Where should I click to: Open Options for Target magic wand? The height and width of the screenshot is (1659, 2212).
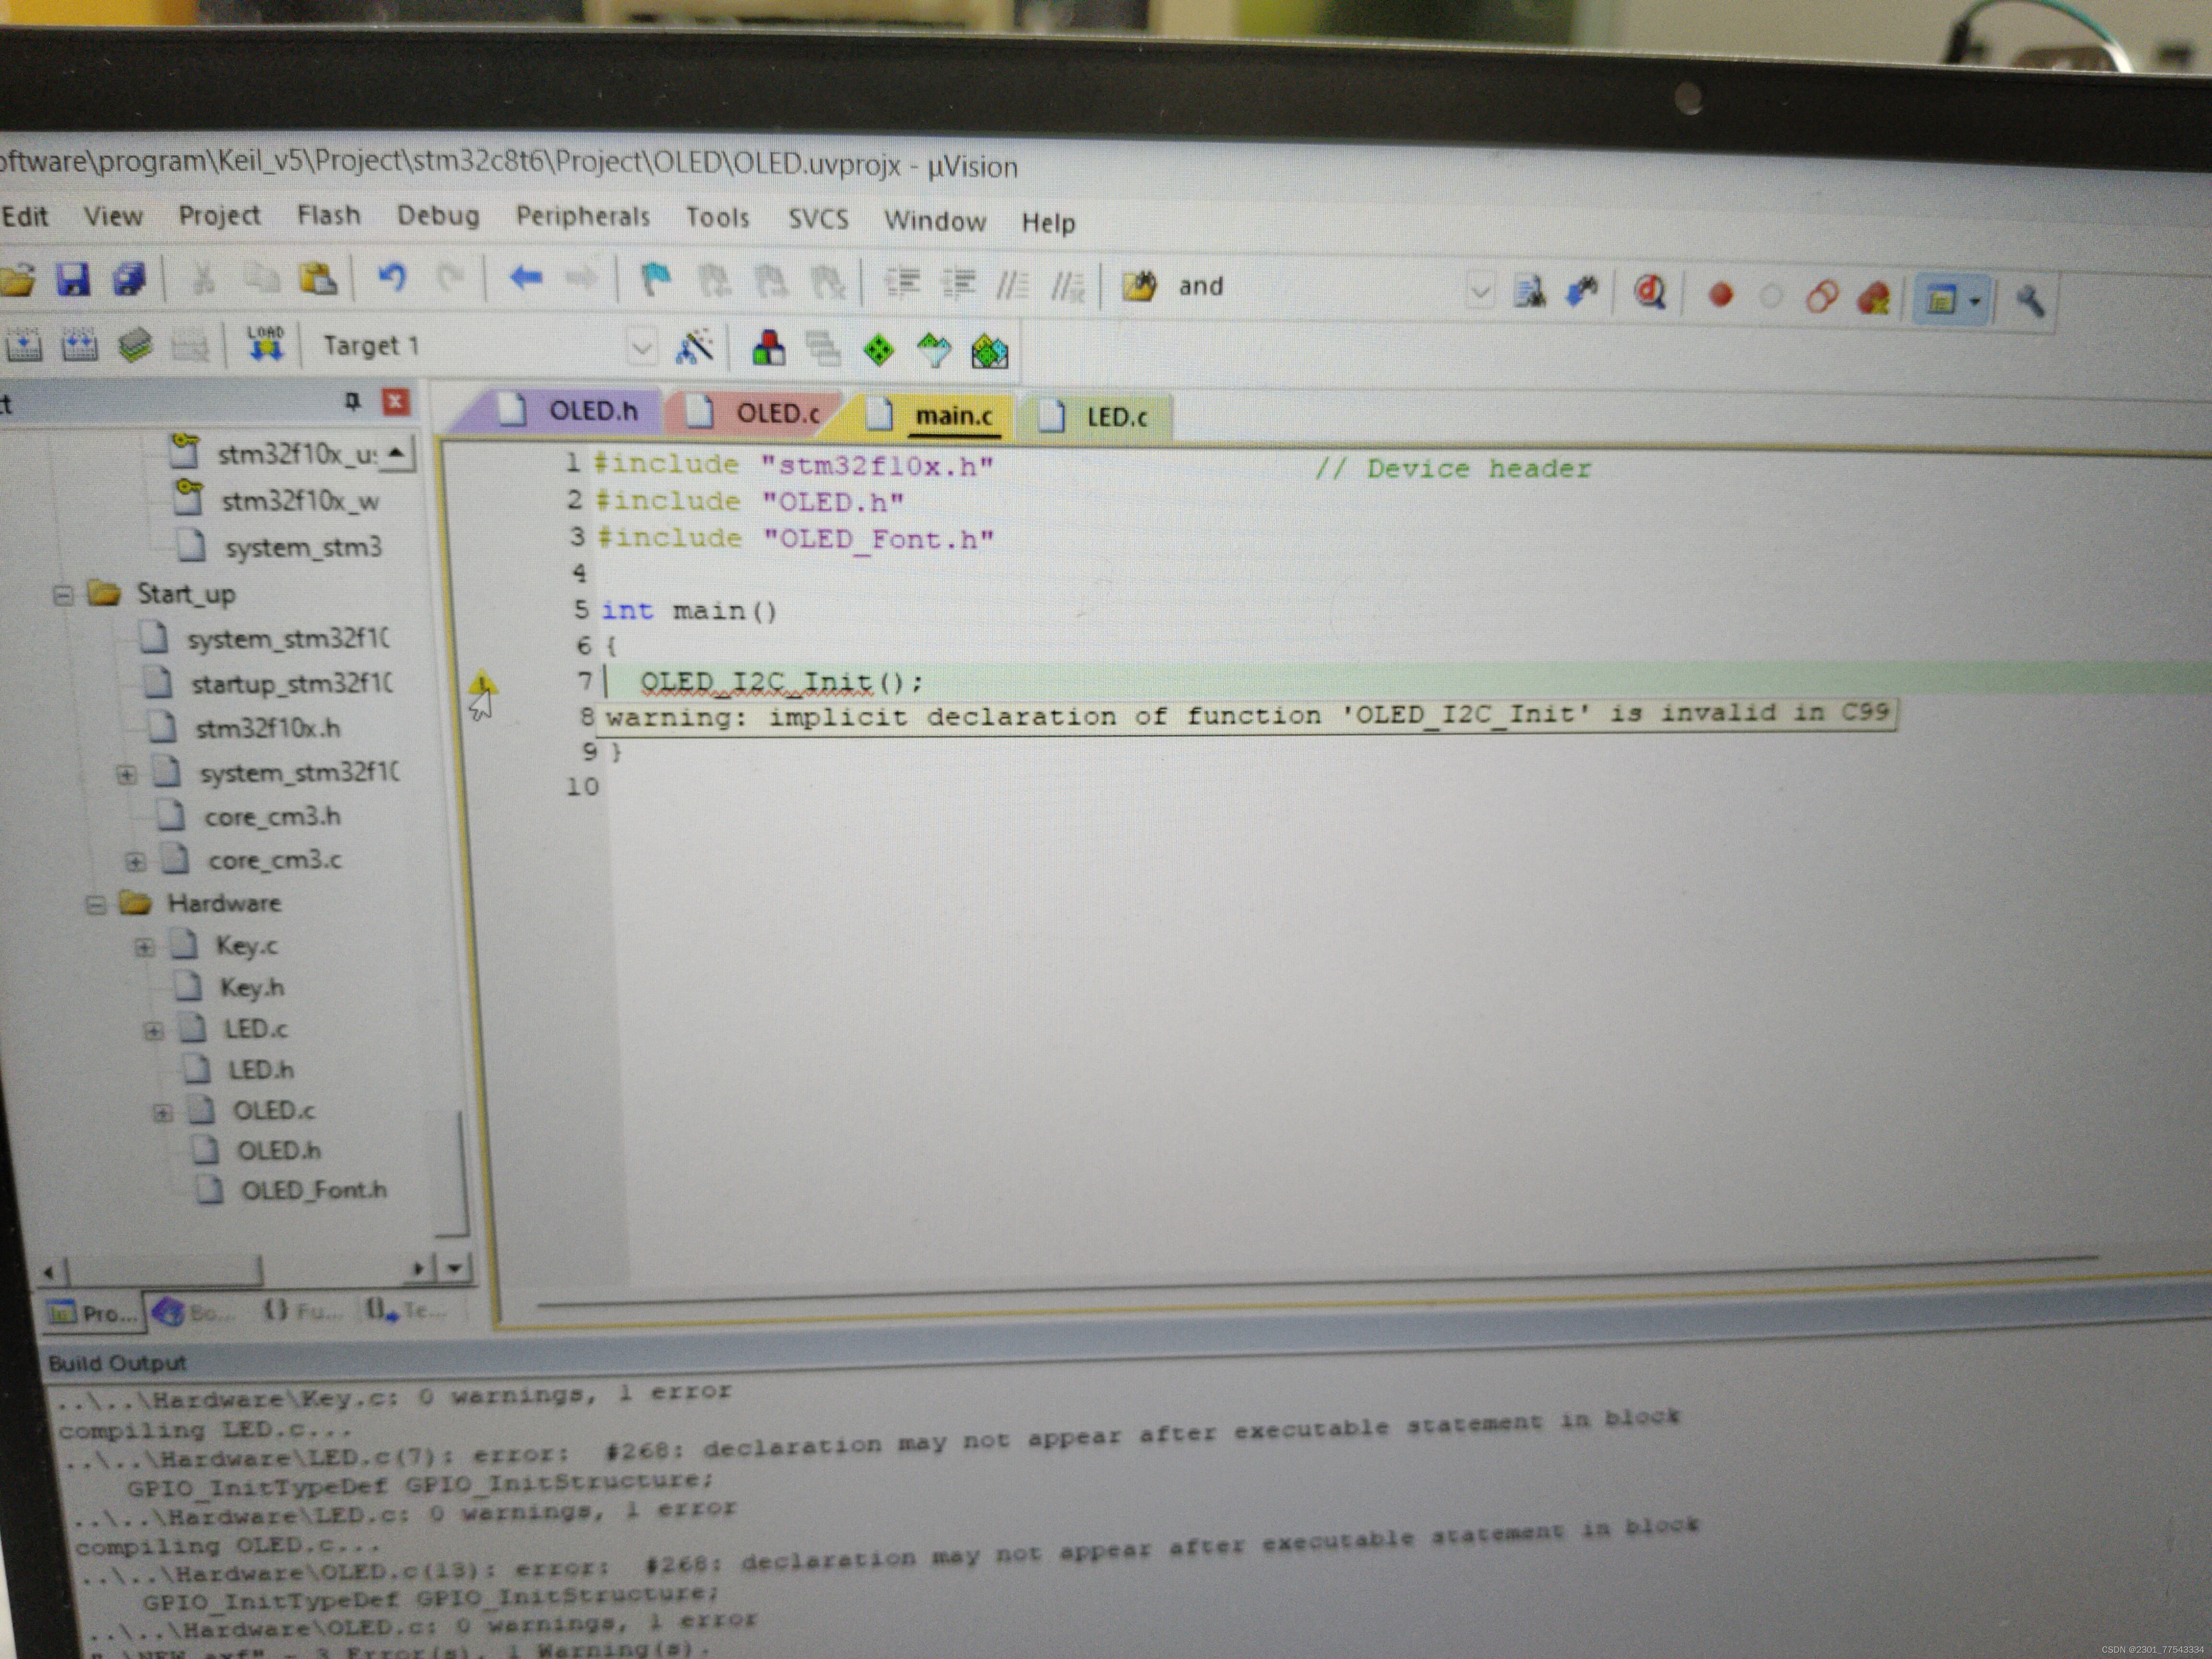[694, 348]
